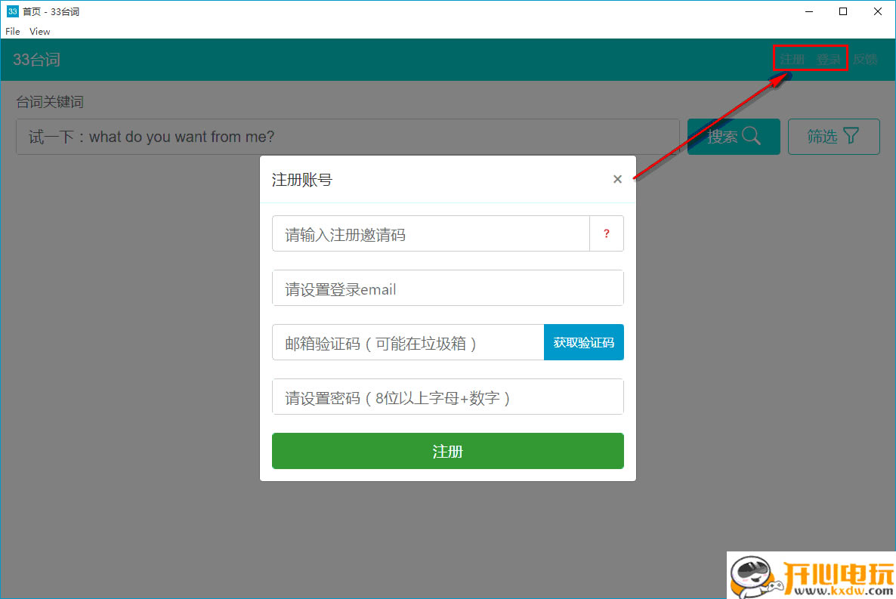The image size is (896, 599).
Task: Click the 注册 link in top navigation
Action: (x=792, y=59)
